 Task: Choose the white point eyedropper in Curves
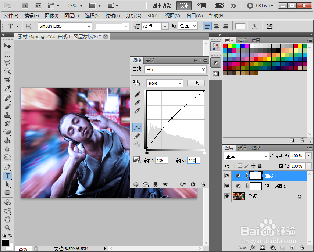(x=137, y=111)
